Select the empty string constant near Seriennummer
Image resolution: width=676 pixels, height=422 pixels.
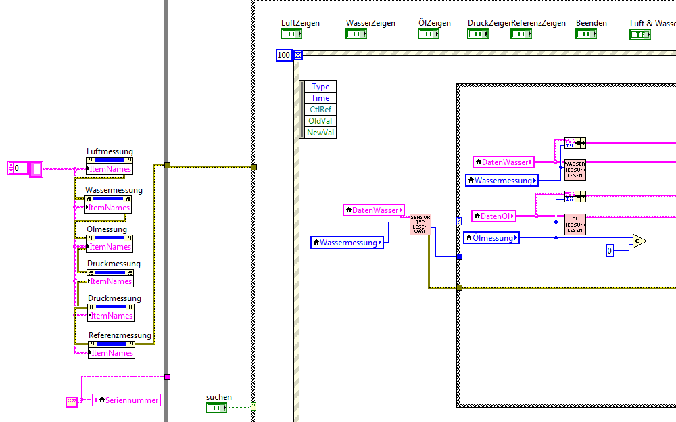click(72, 402)
